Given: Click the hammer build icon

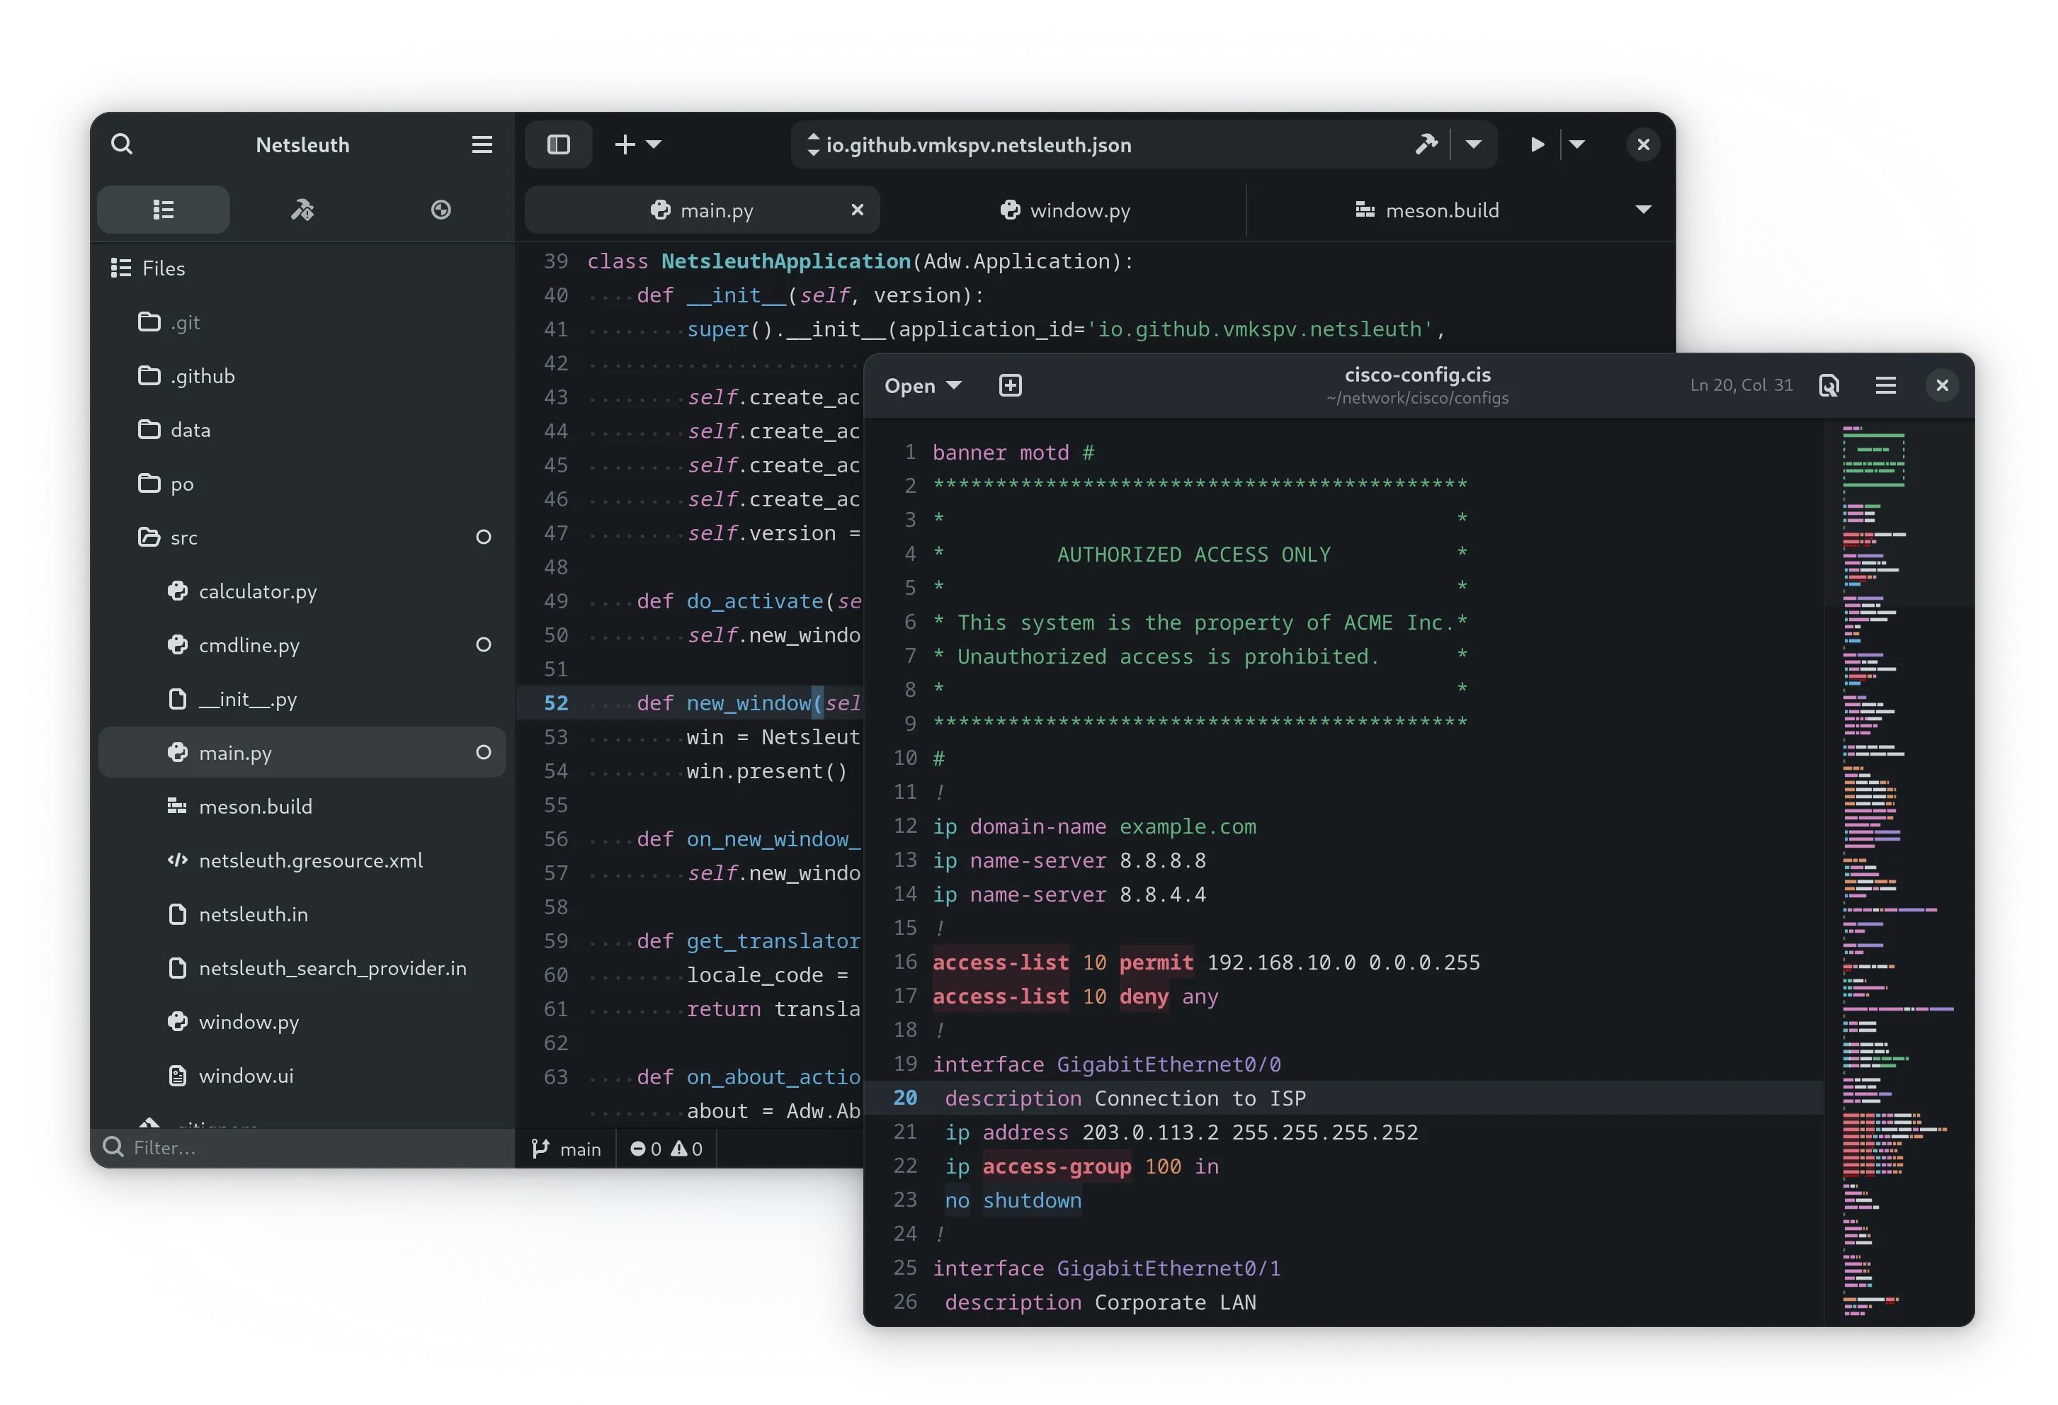Looking at the screenshot, I should [x=1426, y=144].
